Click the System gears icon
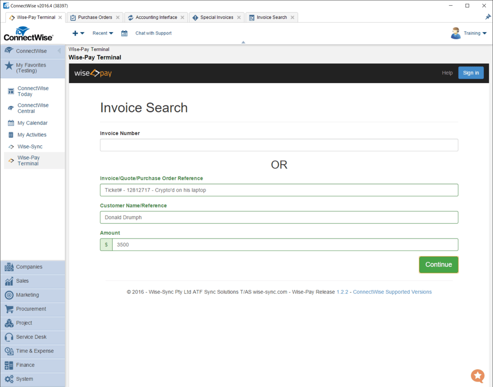 (9, 379)
